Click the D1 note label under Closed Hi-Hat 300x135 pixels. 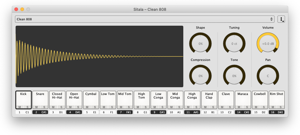(x=61, y=112)
